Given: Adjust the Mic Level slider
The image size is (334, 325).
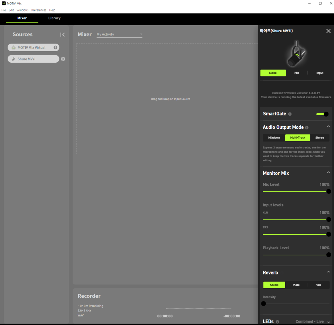Looking at the screenshot, I should (x=296, y=191).
